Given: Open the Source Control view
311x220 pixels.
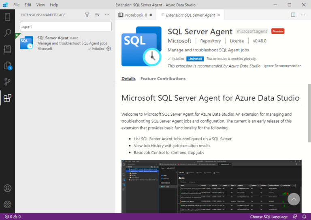Looking at the screenshot, I should [7, 82].
